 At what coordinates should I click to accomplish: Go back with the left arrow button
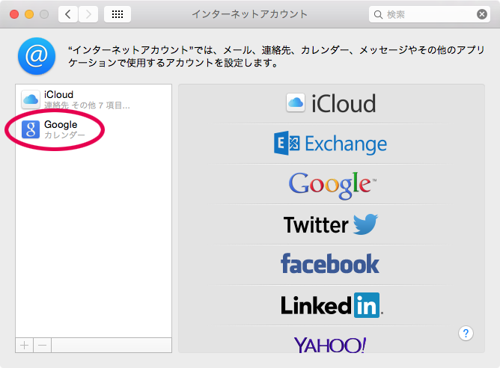(68, 14)
